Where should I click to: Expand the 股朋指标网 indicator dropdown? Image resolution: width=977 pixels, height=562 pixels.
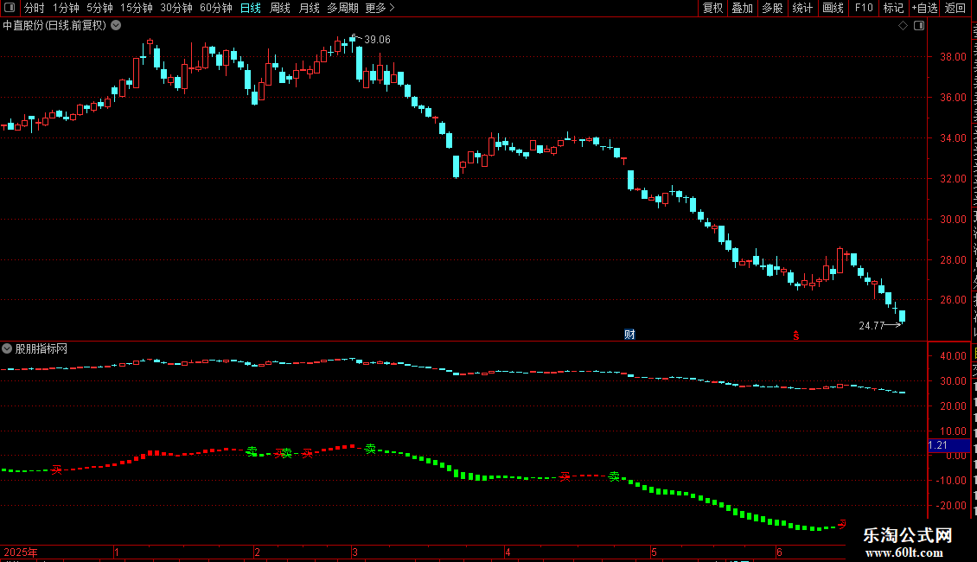7,348
